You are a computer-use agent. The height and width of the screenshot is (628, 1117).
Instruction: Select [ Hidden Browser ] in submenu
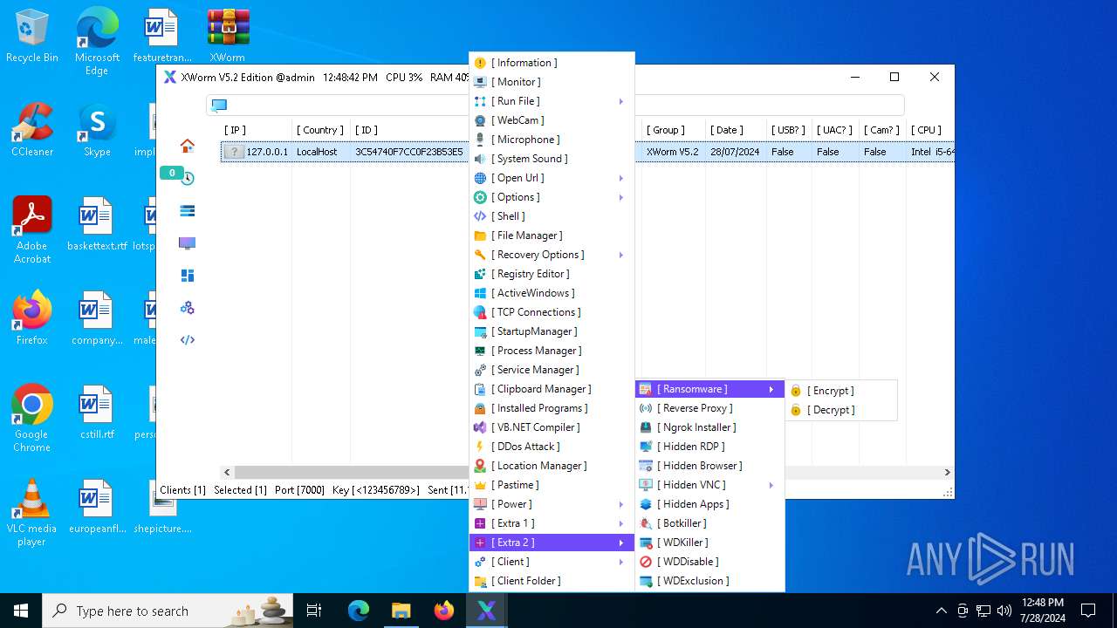709,466
